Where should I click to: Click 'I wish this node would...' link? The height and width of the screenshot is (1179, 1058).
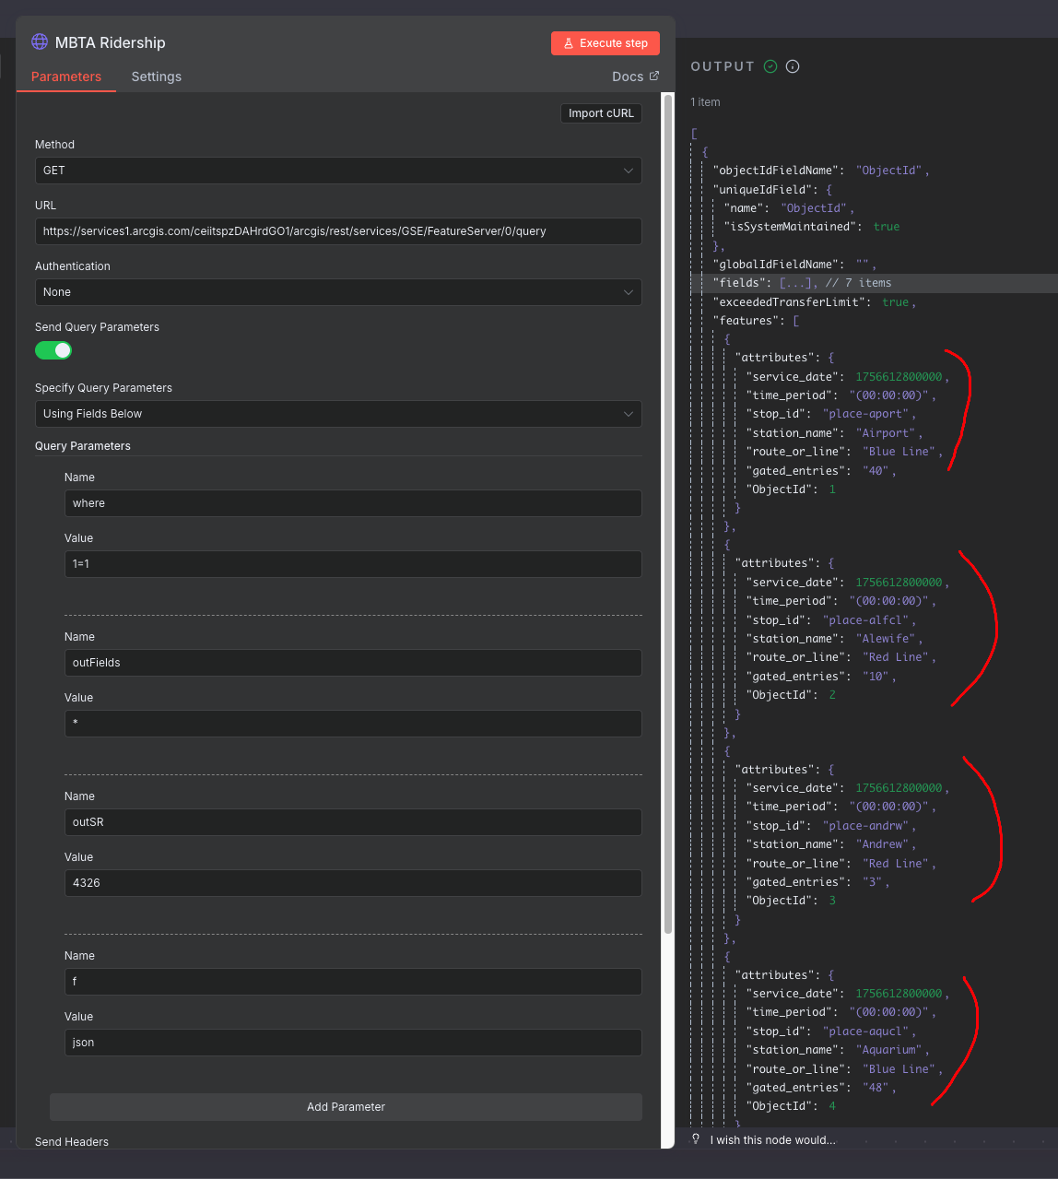click(x=772, y=1140)
